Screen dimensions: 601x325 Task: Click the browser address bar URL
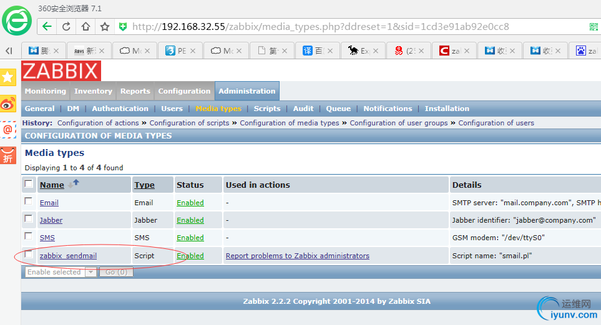[x=320, y=26]
